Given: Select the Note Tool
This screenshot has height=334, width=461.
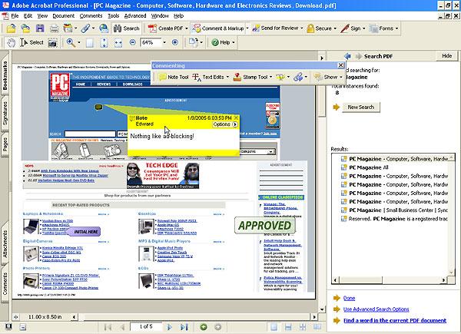Looking at the screenshot, I should tap(174, 78).
